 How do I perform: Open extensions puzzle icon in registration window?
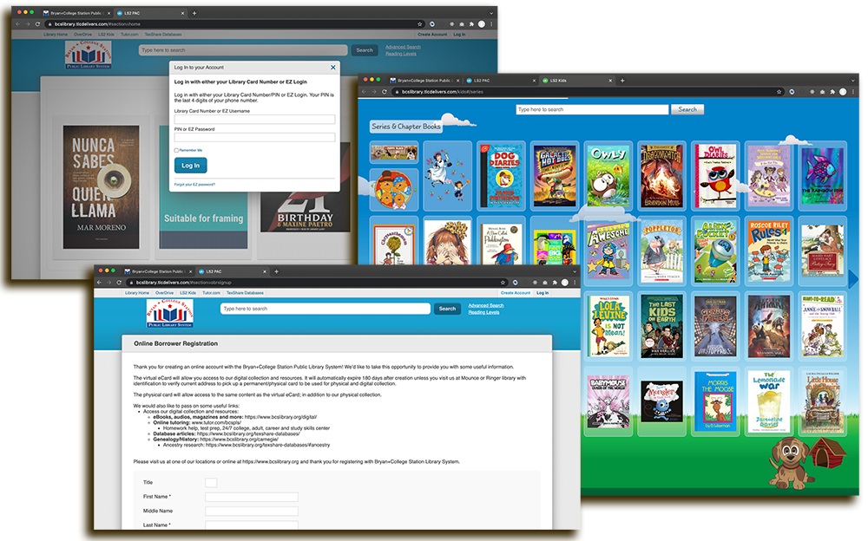(555, 282)
